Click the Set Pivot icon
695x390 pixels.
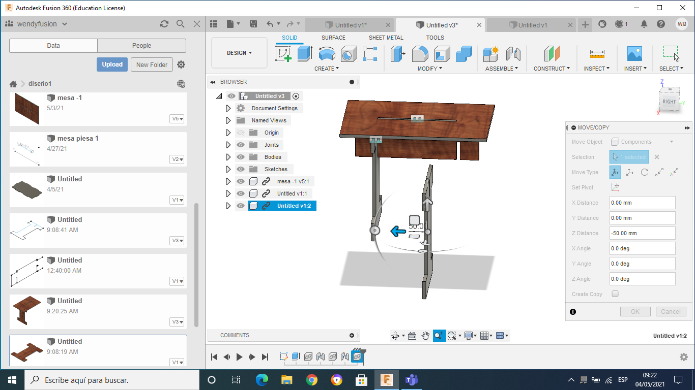(615, 187)
